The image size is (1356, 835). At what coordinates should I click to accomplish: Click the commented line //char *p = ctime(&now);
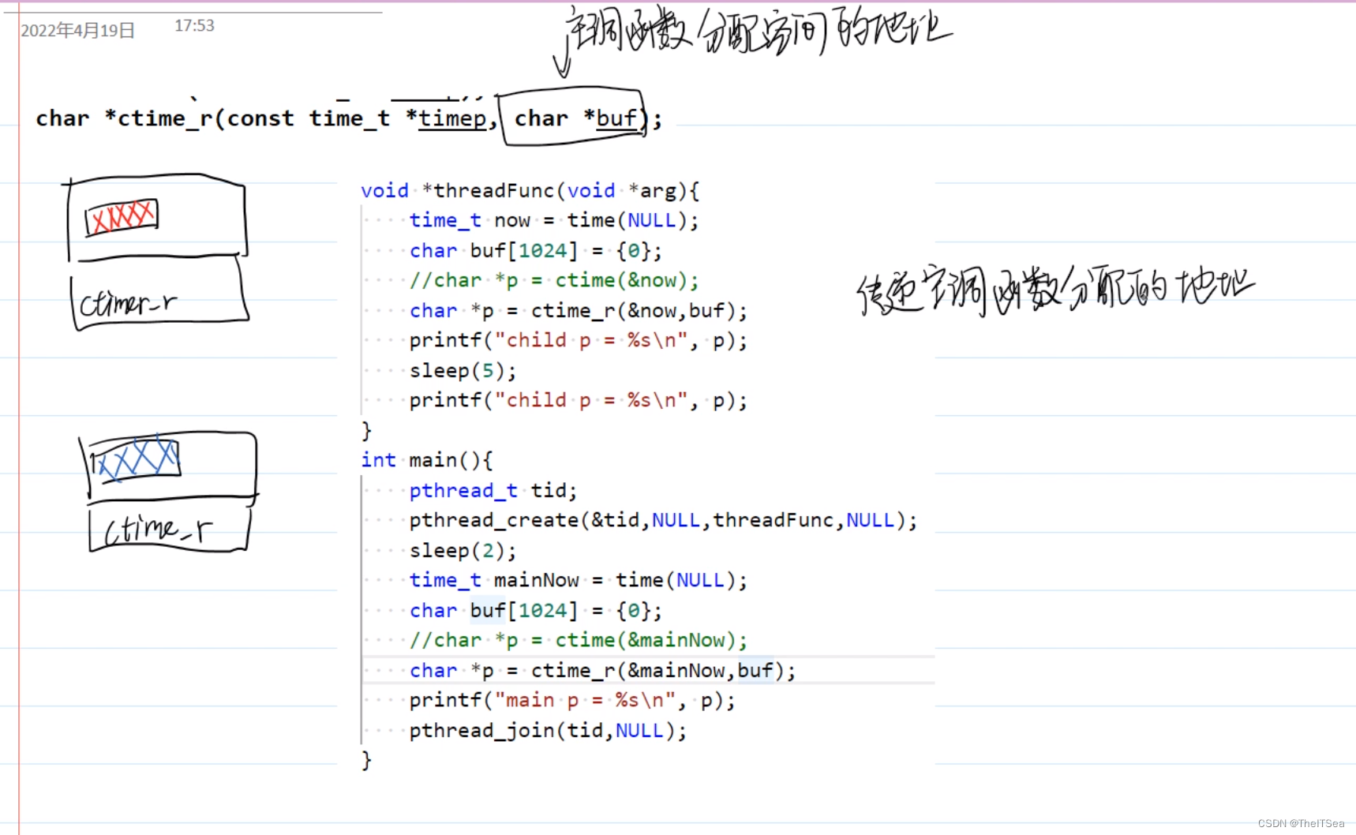coord(554,280)
